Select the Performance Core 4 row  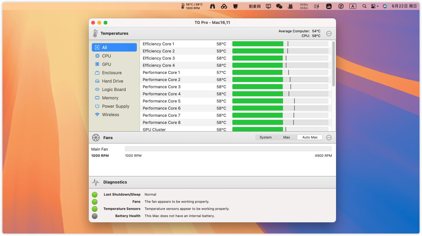pyautogui.click(x=236, y=94)
